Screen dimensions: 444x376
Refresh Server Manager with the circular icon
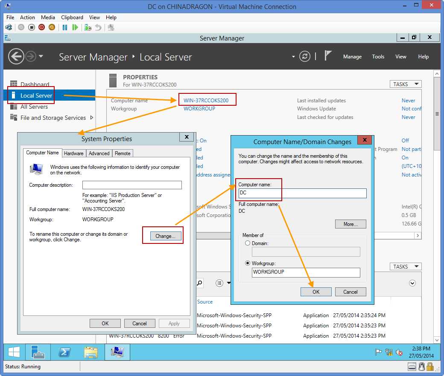305,57
